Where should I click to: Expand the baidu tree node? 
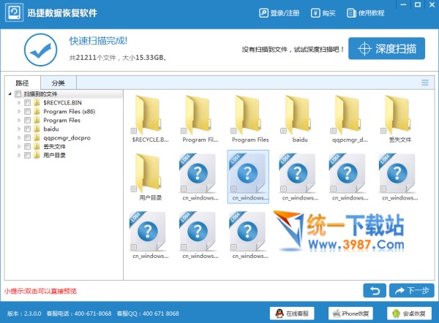[x=19, y=129]
